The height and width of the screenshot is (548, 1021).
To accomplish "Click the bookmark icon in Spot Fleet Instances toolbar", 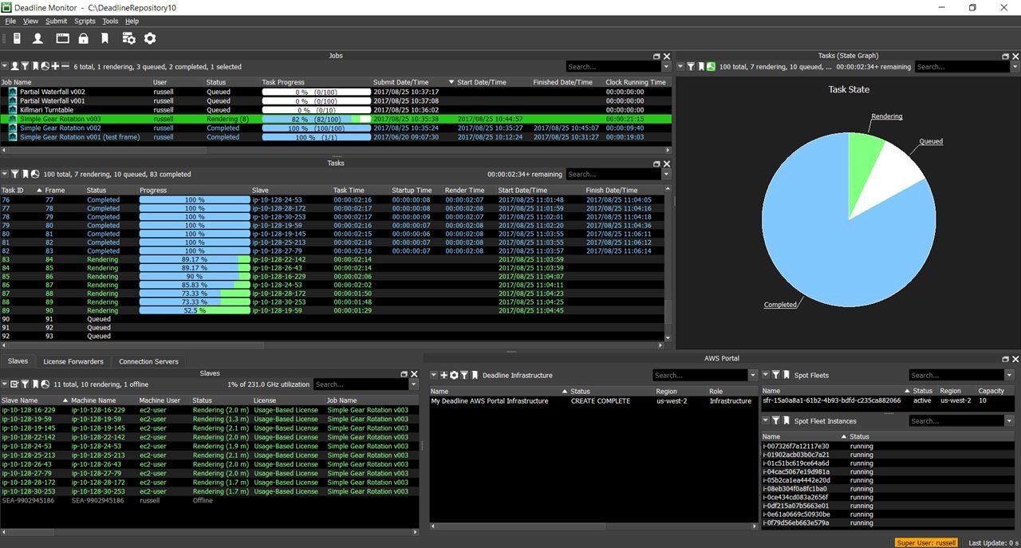I will [x=786, y=420].
